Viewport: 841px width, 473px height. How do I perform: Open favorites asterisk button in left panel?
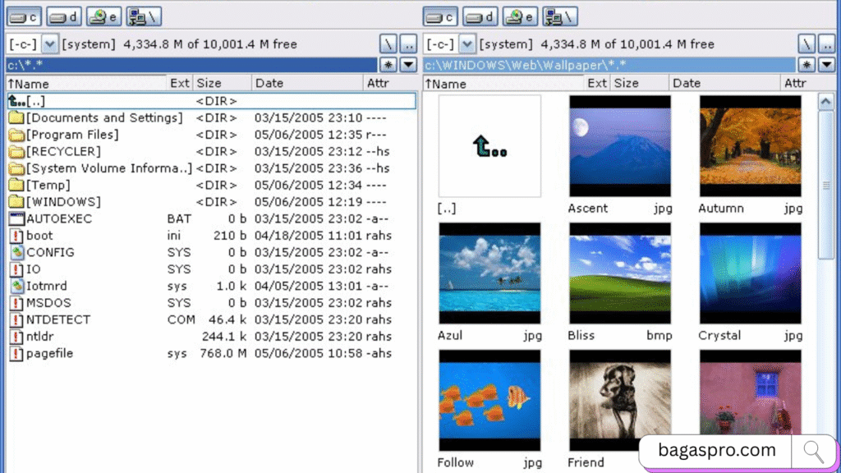[x=388, y=64]
